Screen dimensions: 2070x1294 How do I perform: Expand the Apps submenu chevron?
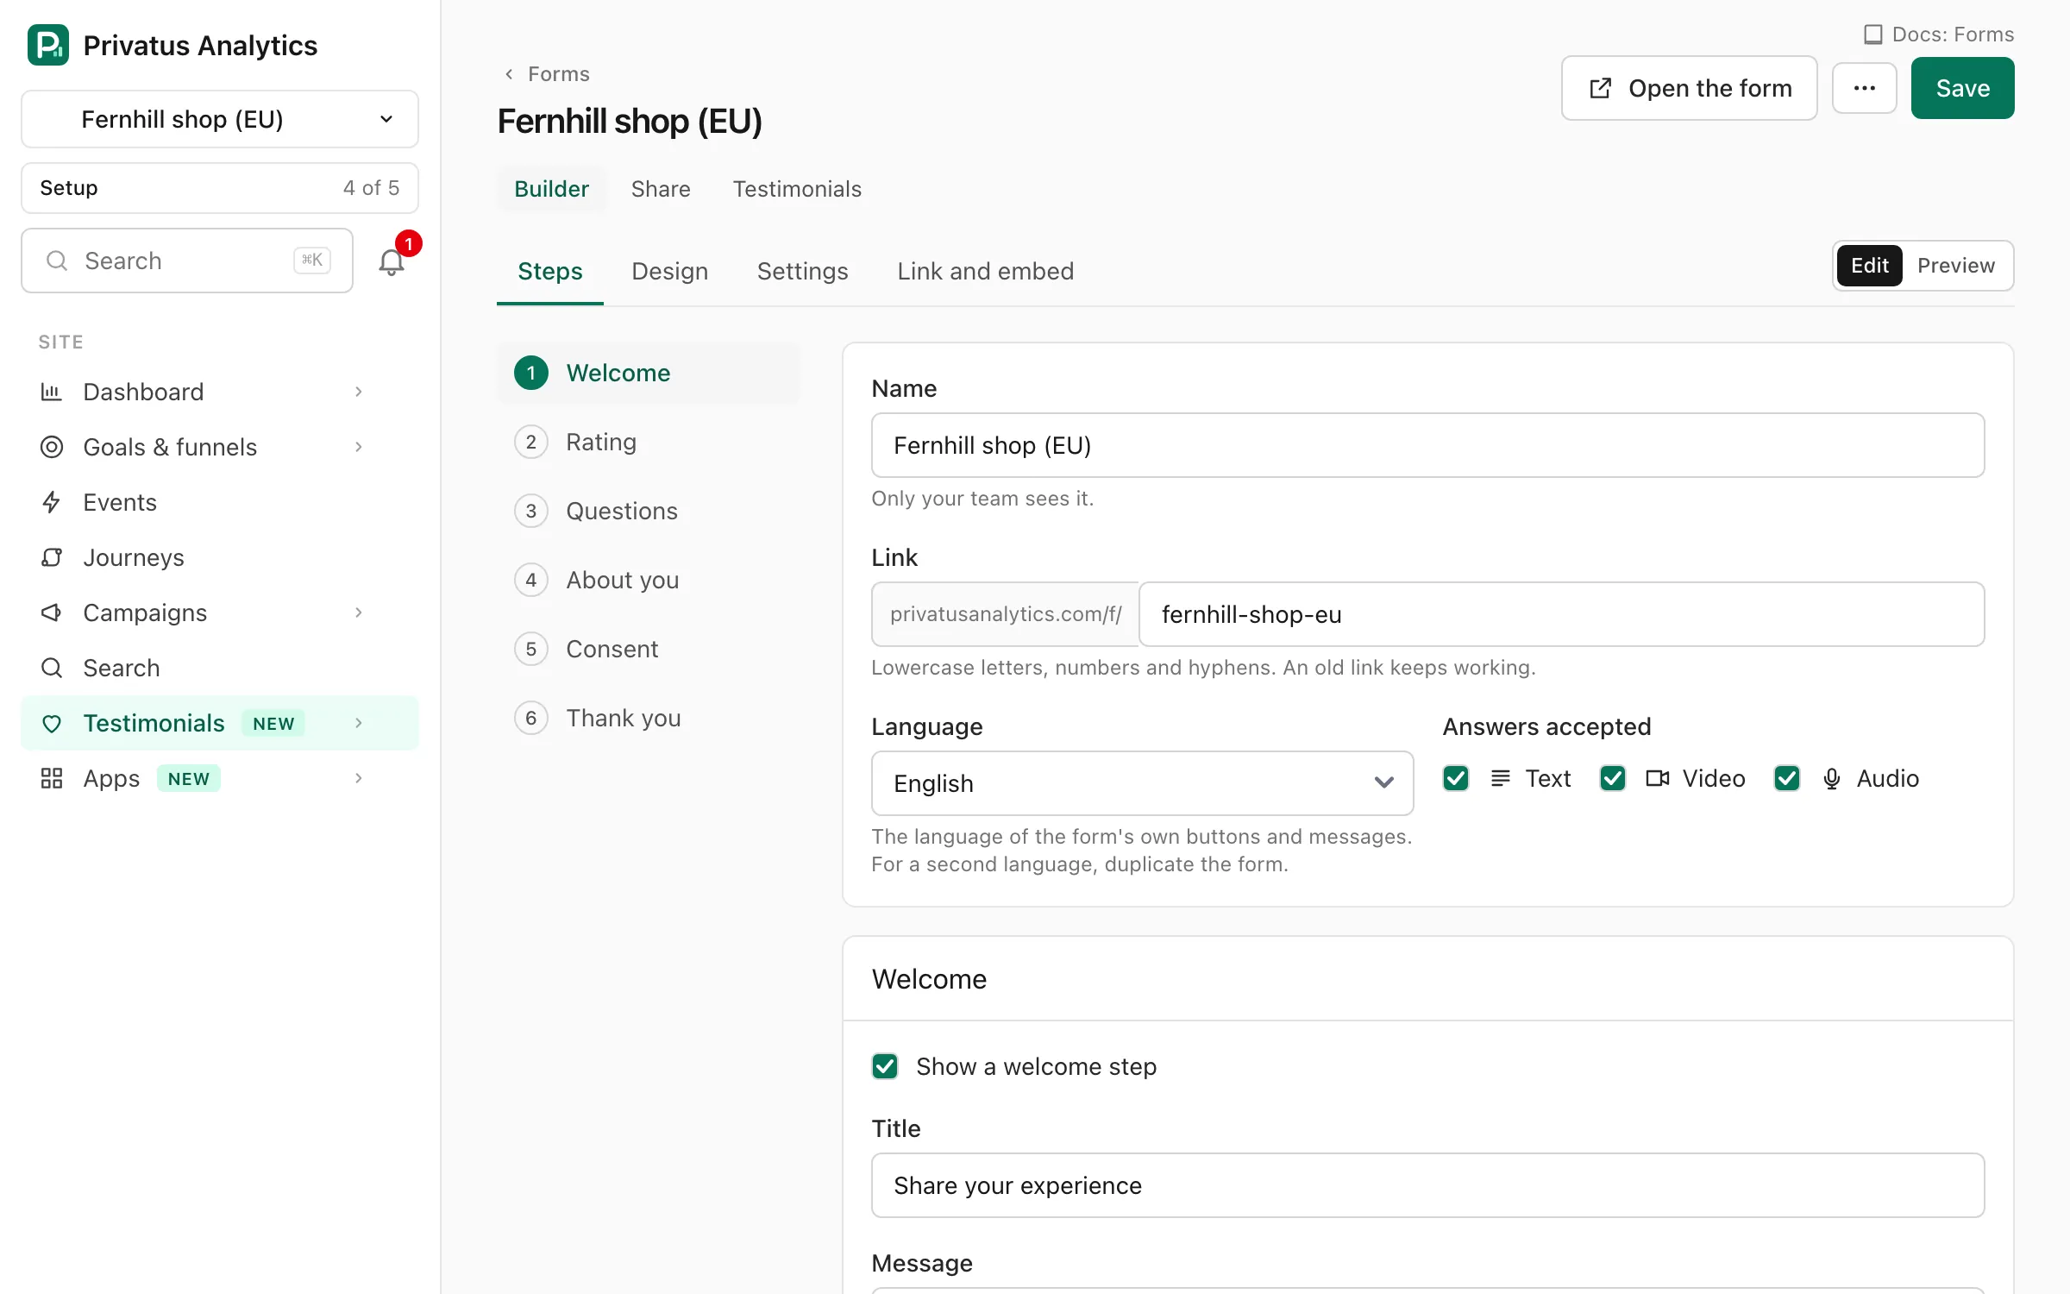[x=359, y=778]
